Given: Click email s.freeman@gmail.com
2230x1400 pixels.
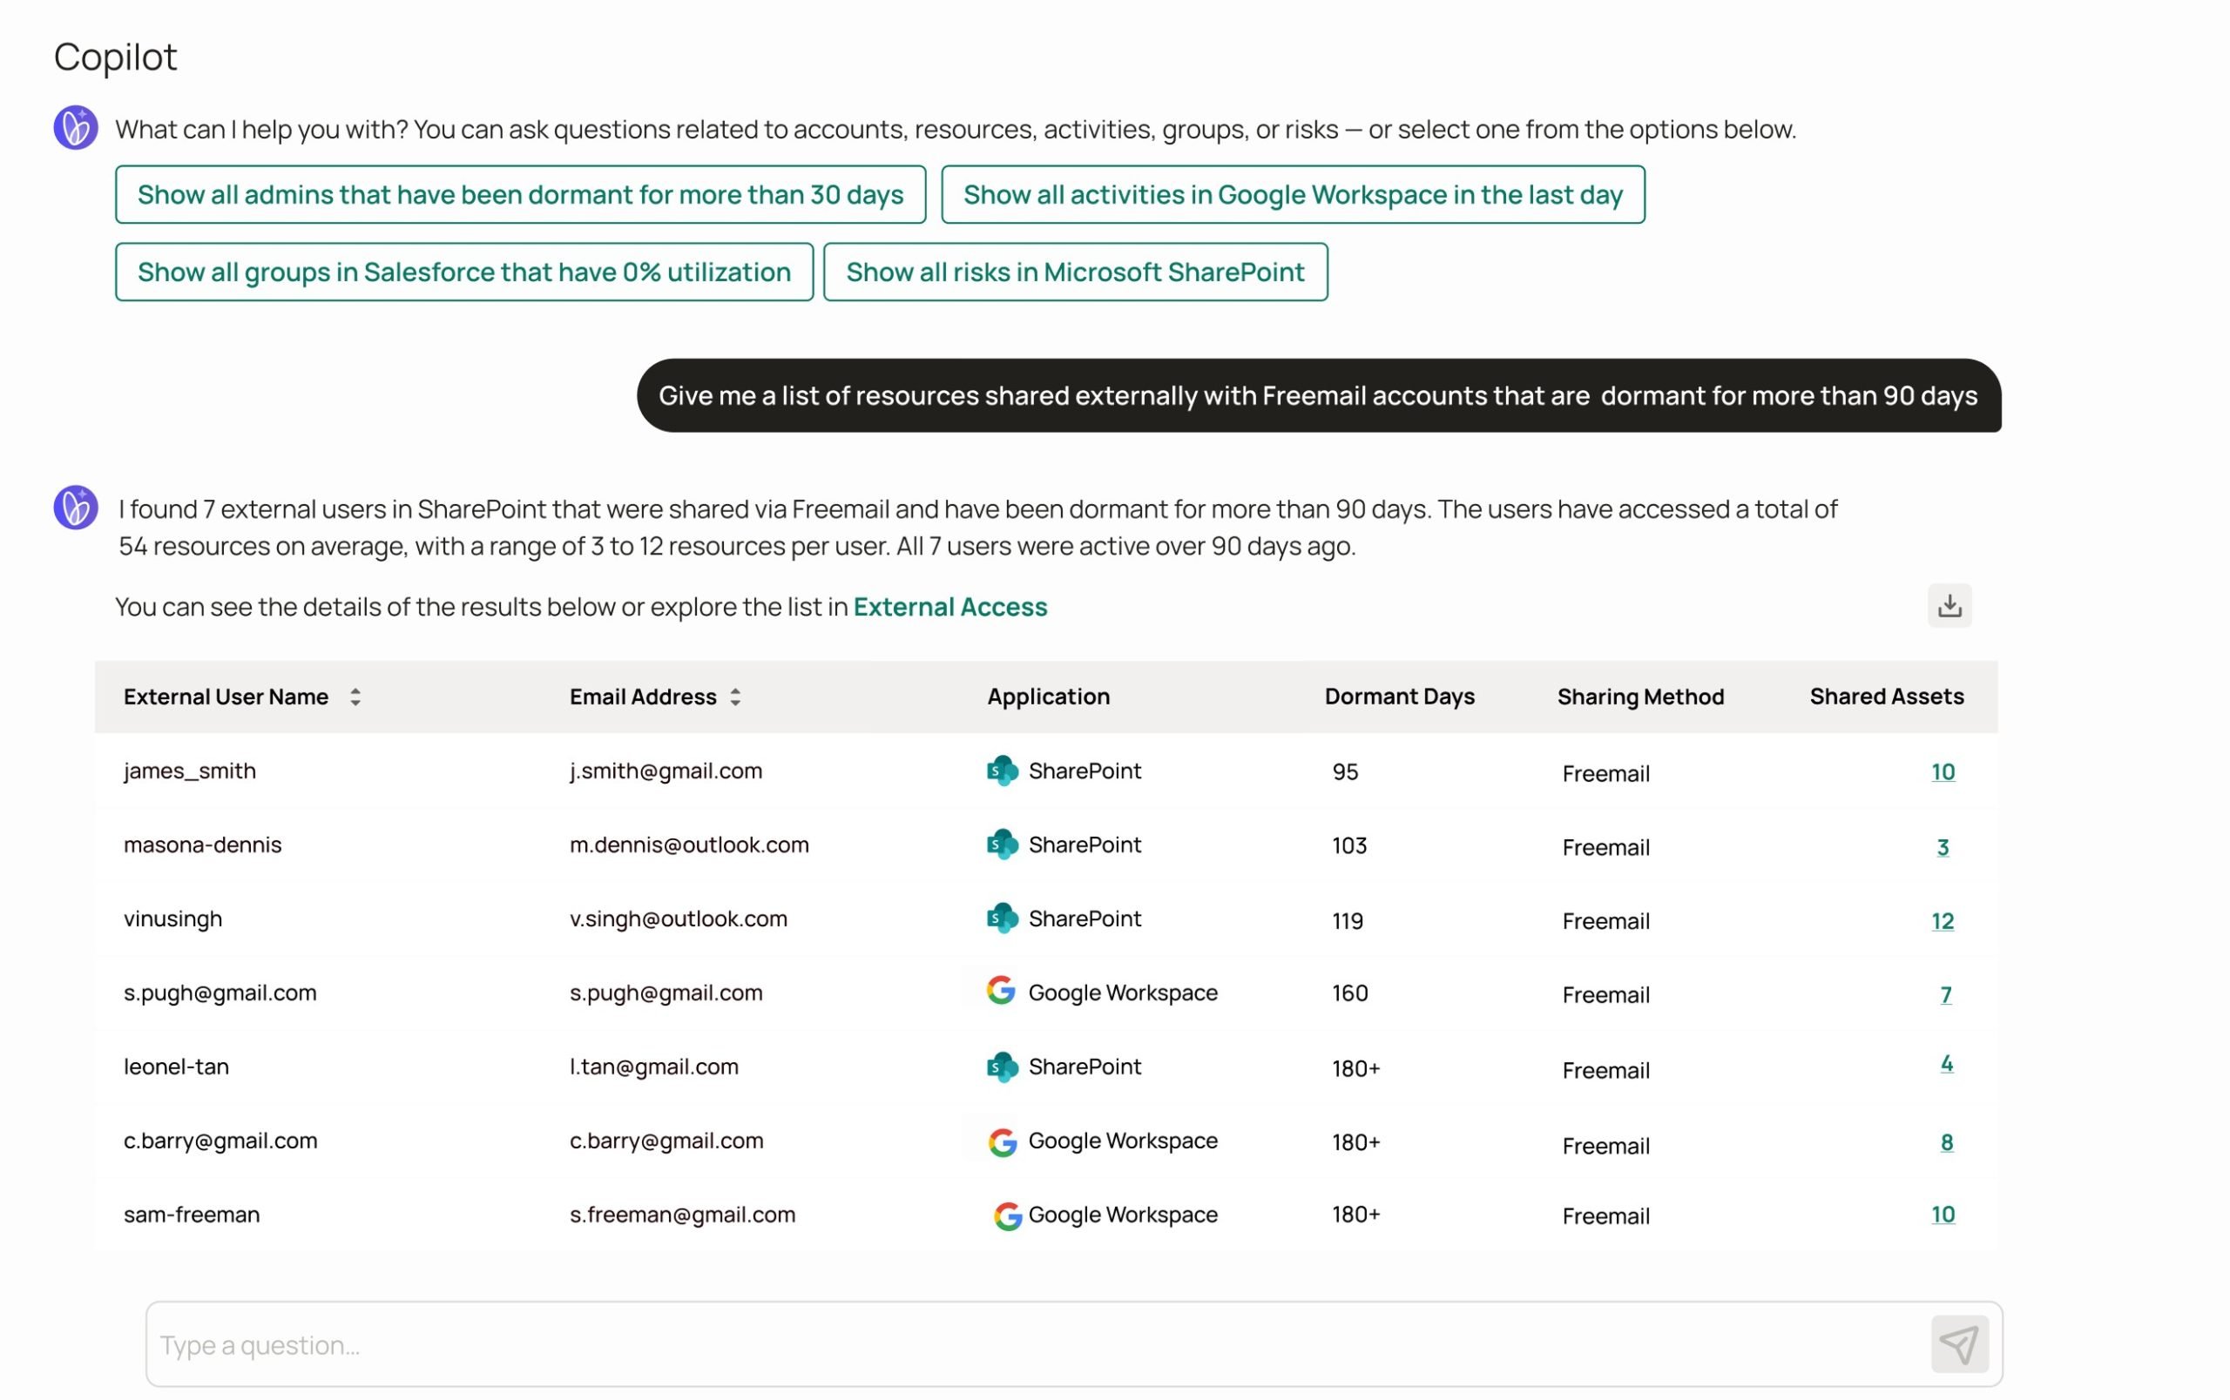Looking at the screenshot, I should 681,1215.
